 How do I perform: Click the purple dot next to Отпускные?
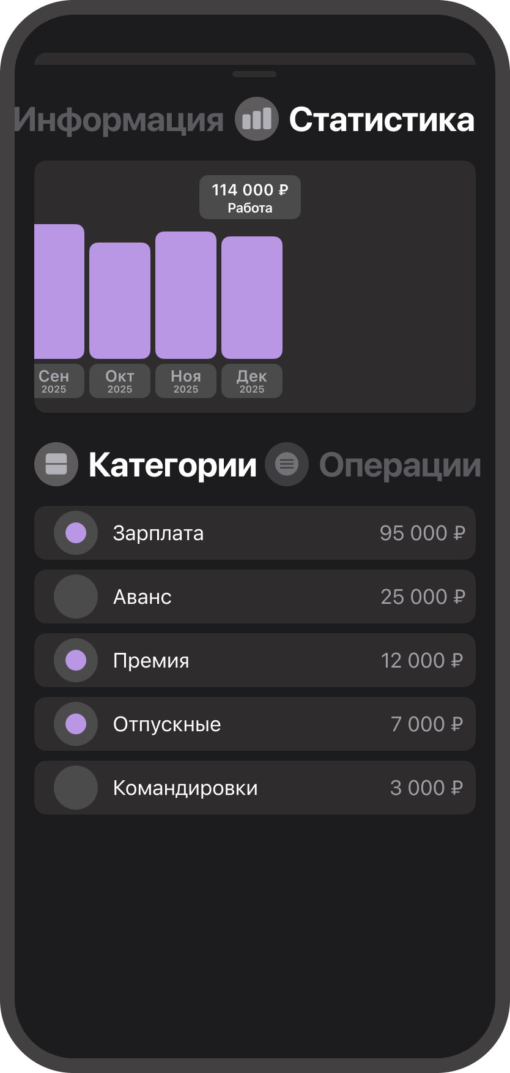pos(75,724)
